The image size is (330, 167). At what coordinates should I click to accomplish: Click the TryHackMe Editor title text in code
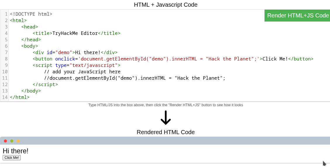click(75, 33)
